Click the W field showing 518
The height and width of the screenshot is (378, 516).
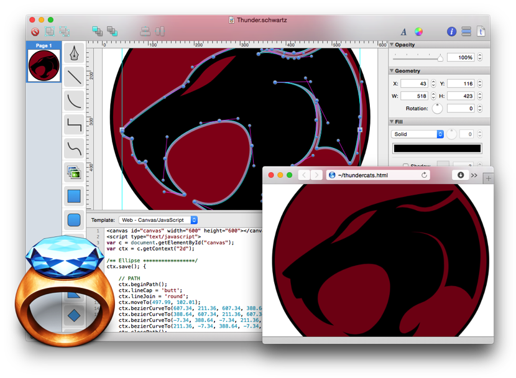[414, 96]
